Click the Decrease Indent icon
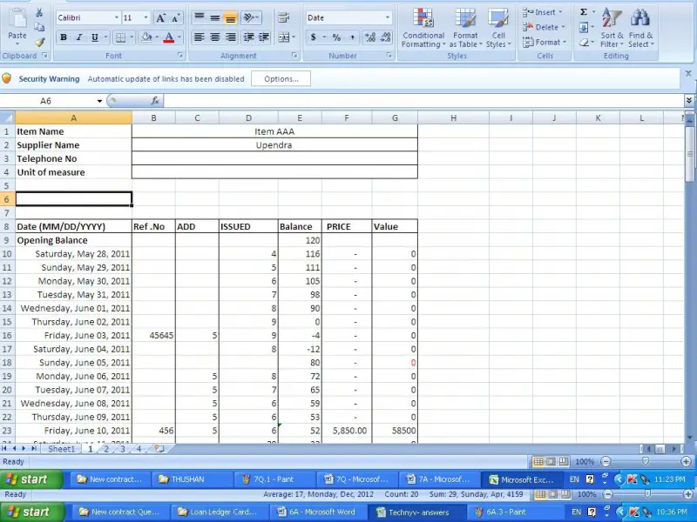 click(x=249, y=37)
